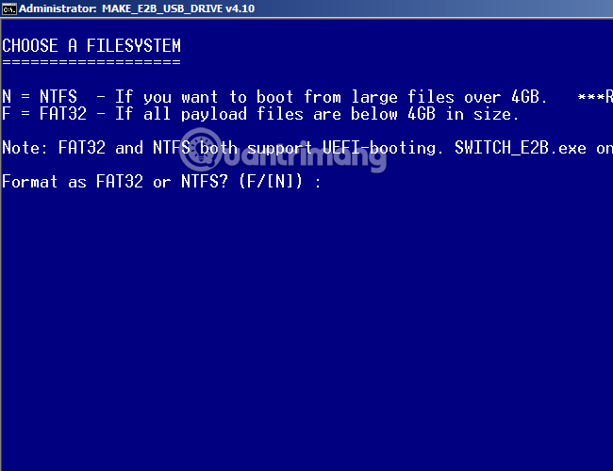
Task: Click the equals-sign separator line under heading
Action: [91, 62]
